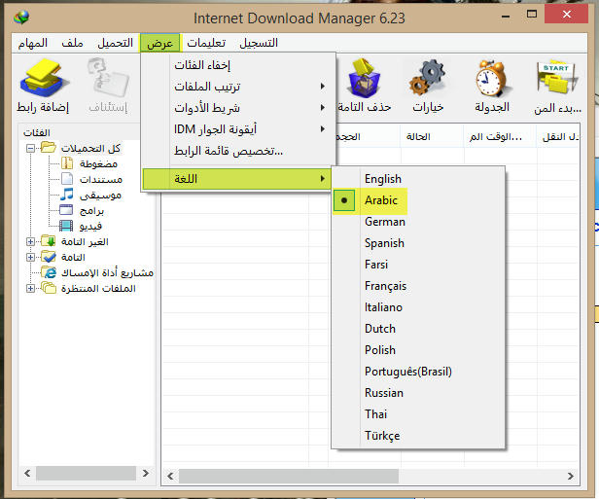This screenshot has width=599, height=499.
Task: Select the All Downloads folder icon (كل التحميلات)
Action: 49,148
